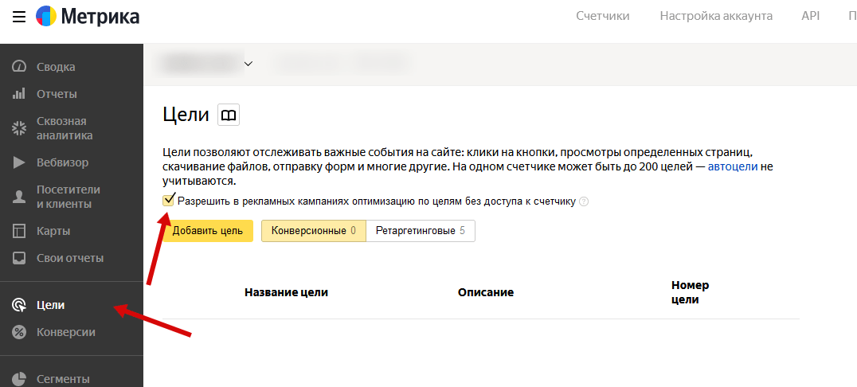Open the hamburger menu icon
Screen dimensions: 857x387
tap(19, 16)
